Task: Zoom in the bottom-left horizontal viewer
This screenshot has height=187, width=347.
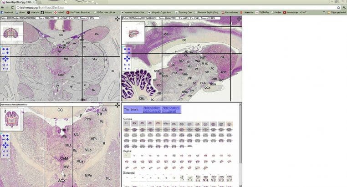Action: (x=7, y=140)
